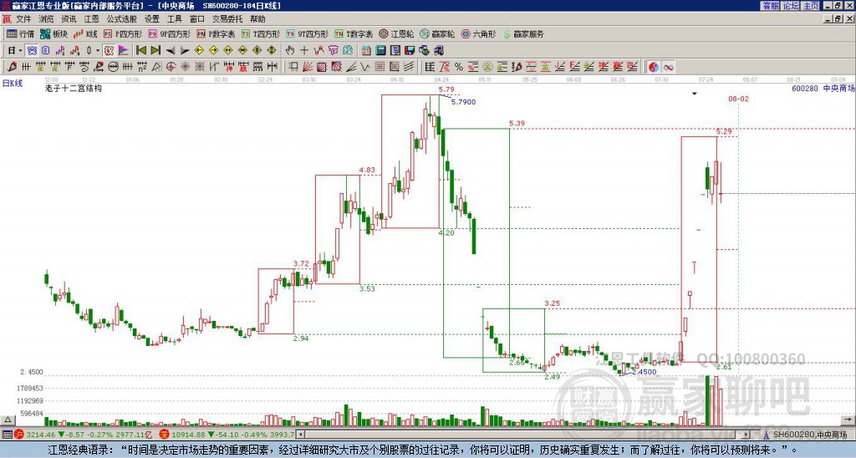Click the right arrow at volume panel edge
This screenshot has width=856, height=458.
[x=849, y=420]
